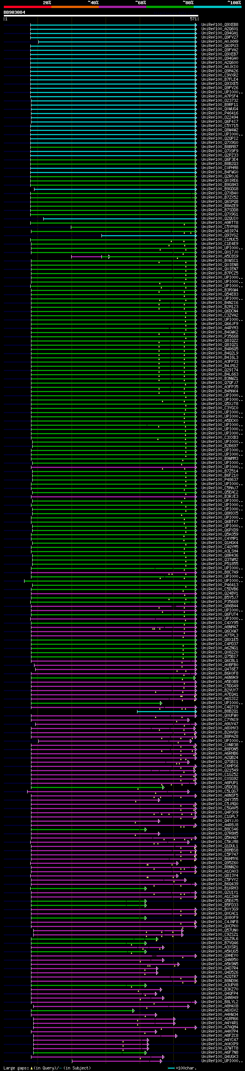
Task: Click the UniRef100_A4RYM3 label
Action: click(x=220, y=328)
